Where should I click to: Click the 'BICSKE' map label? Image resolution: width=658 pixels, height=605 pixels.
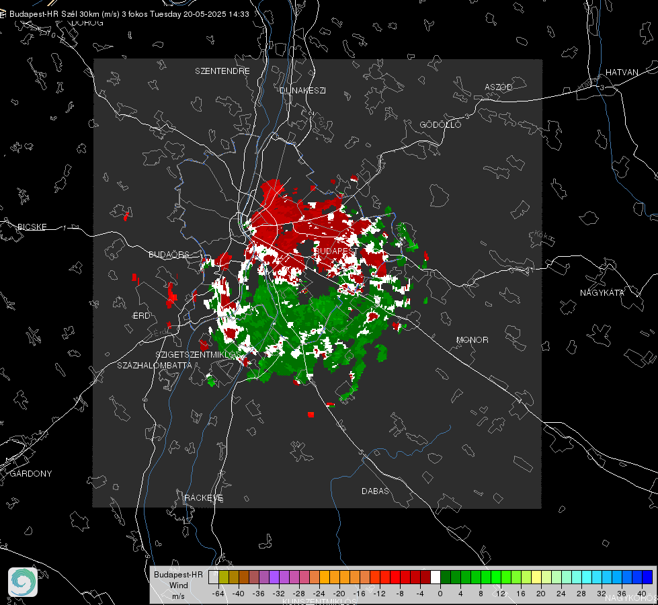[x=32, y=227]
